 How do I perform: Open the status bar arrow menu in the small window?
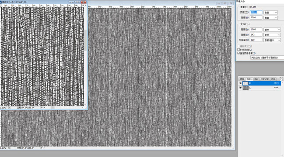tap(42, 107)
